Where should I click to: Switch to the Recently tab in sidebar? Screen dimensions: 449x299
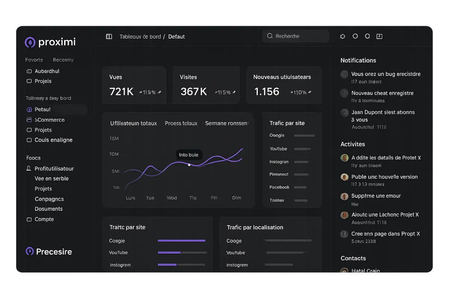(63, 60)
